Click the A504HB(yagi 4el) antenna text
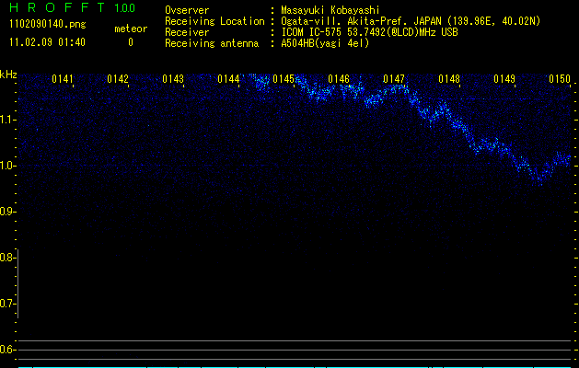This screenshot has height=368, width=579. tap(325, 43)
